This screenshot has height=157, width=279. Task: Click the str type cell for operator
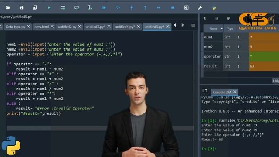[x=230, y=56]
